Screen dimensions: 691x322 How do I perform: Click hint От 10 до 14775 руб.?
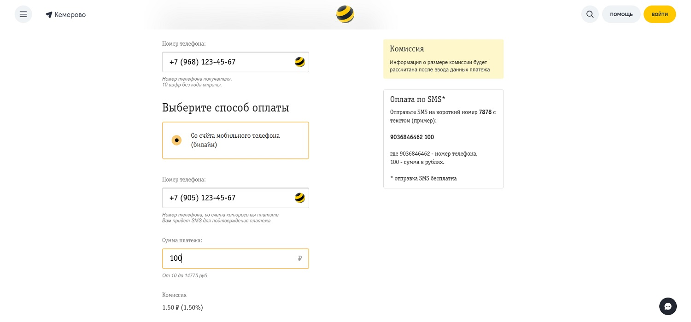tap(185, 275)
